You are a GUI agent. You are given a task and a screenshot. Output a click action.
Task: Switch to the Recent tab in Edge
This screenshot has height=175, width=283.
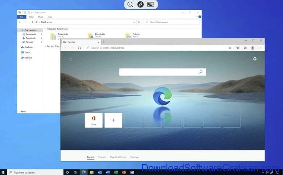click(90, 157)
